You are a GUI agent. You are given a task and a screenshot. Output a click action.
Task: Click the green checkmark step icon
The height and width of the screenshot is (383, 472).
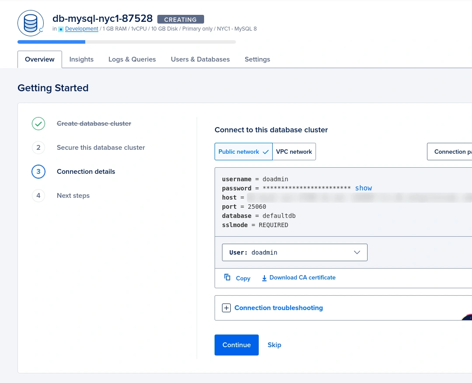click(38, 124)
